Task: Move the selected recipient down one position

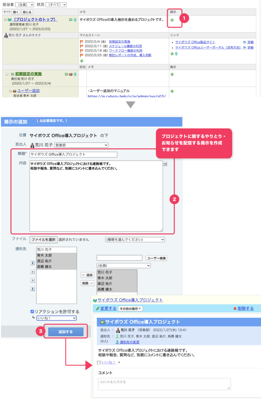Action: pos(33,280)
